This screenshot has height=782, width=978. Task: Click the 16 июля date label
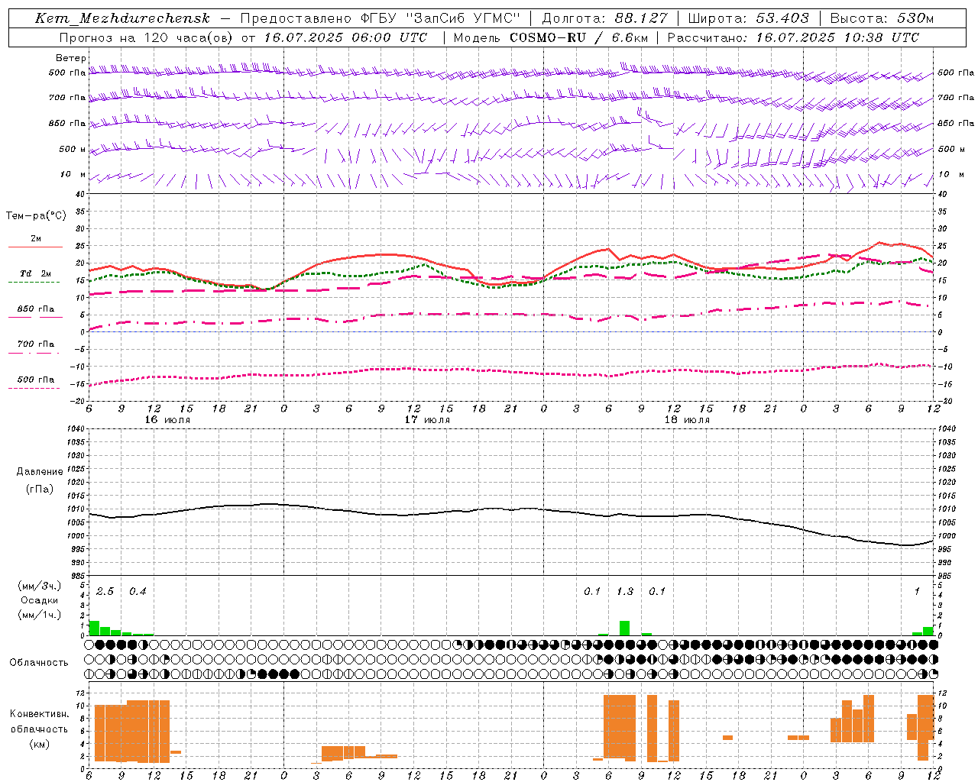coord(167,419)
